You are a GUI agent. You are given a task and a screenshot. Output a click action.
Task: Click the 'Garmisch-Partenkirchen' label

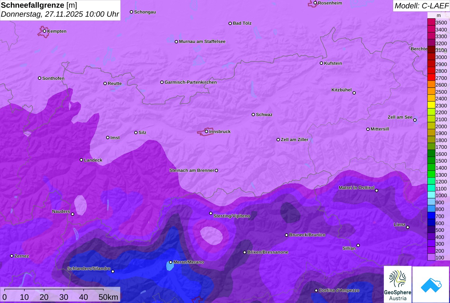(x=191, y=82)
